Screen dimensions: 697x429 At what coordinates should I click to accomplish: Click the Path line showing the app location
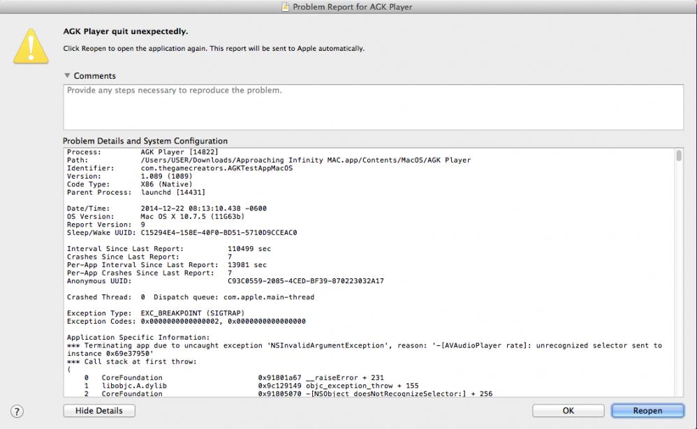click(x=269, y=160)
